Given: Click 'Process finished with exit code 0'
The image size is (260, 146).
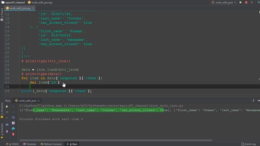Looking at the screenshot, I should coord(51,119).
